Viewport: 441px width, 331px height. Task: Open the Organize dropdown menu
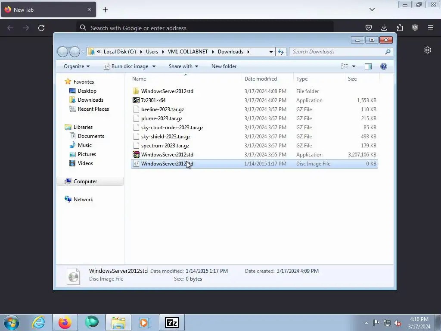click(77, 66)
